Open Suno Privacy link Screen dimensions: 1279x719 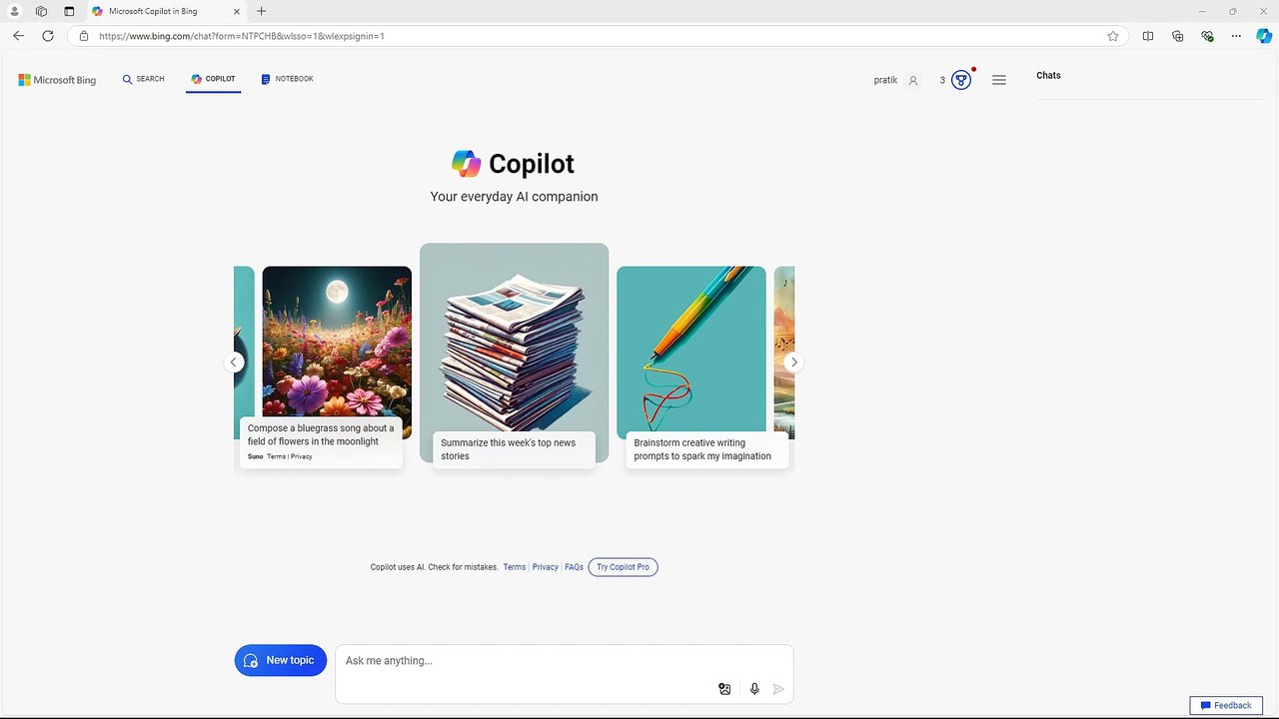coord(302,456)
